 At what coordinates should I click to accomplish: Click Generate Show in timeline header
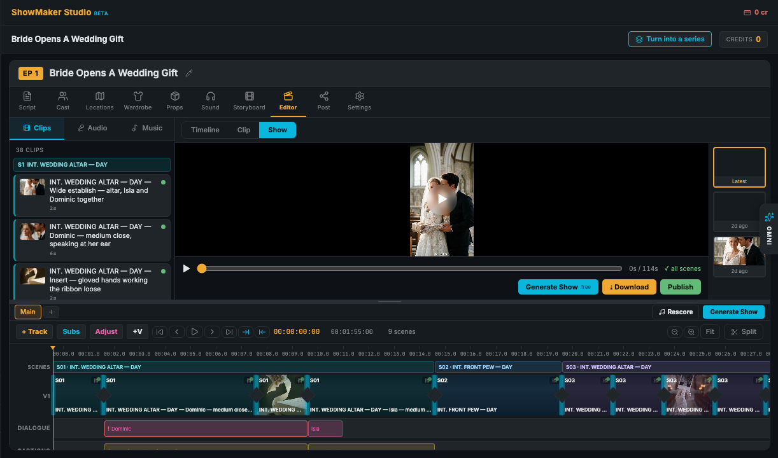click(733, 312)
